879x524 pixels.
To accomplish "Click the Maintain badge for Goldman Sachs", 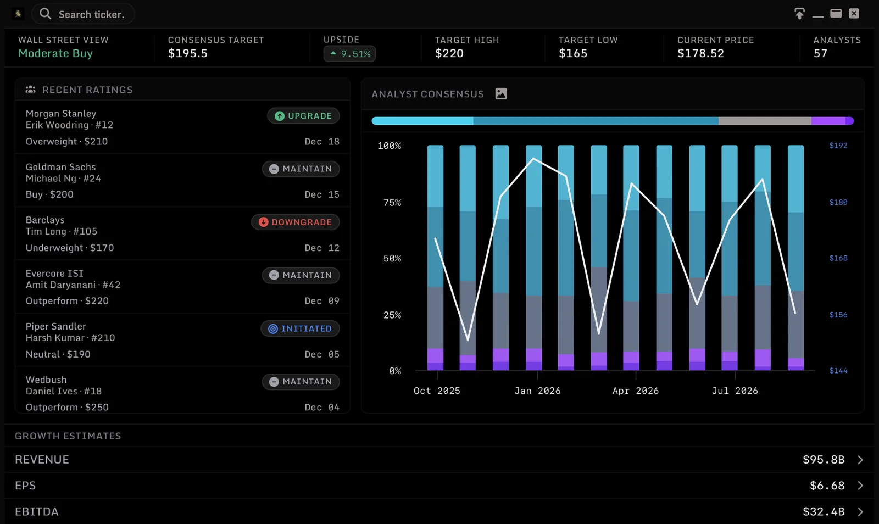I will 301,169.
